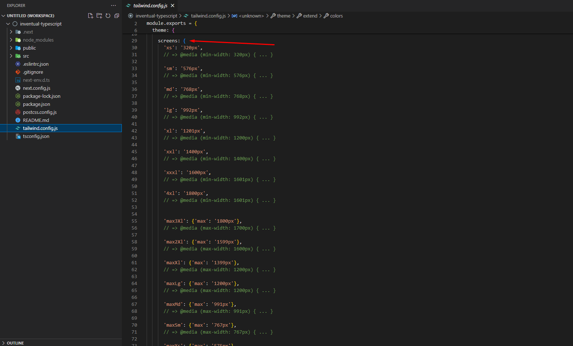Click the README.md info icon

click(18, 120)
